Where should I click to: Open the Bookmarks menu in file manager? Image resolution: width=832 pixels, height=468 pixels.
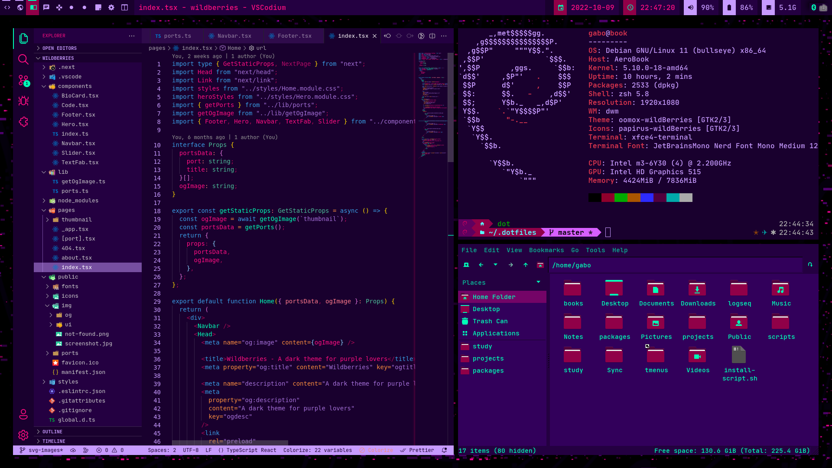click(546, 250)
